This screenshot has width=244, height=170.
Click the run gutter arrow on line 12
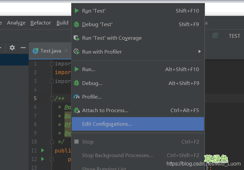[42, 159]
